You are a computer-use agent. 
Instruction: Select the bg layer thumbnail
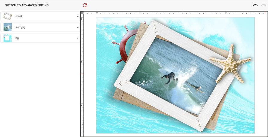click(8, 38)
